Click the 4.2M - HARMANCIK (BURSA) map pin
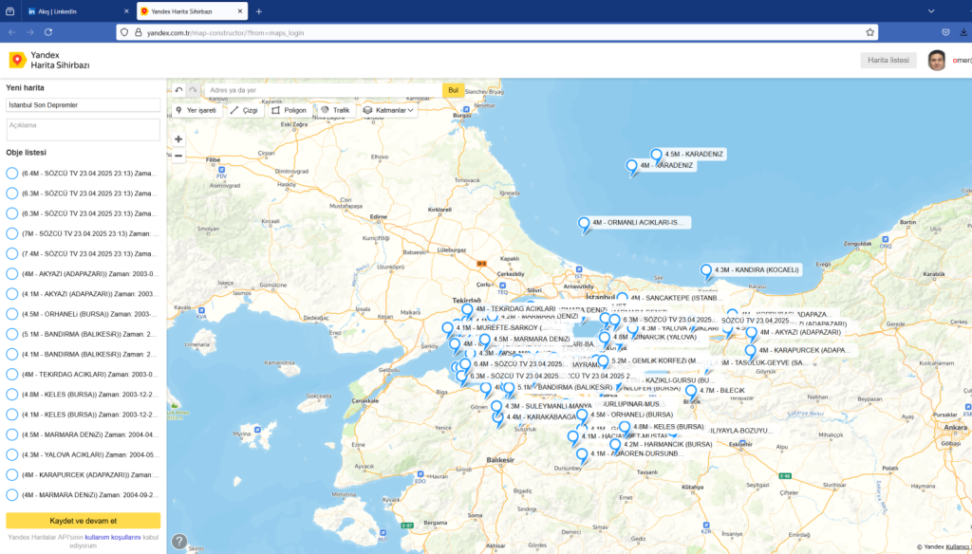Image resolution: width=972 pixels, height=554 pixels. [615, 447]
